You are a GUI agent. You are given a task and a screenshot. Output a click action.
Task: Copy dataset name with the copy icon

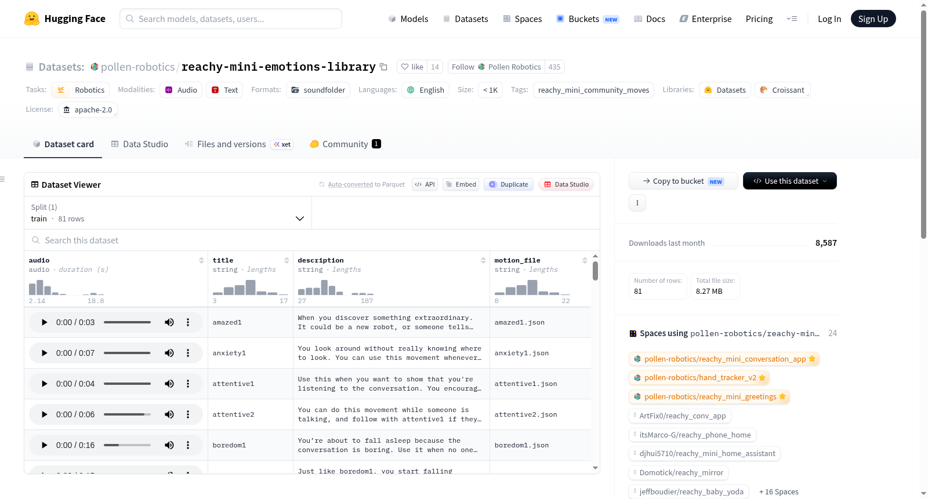383,67
